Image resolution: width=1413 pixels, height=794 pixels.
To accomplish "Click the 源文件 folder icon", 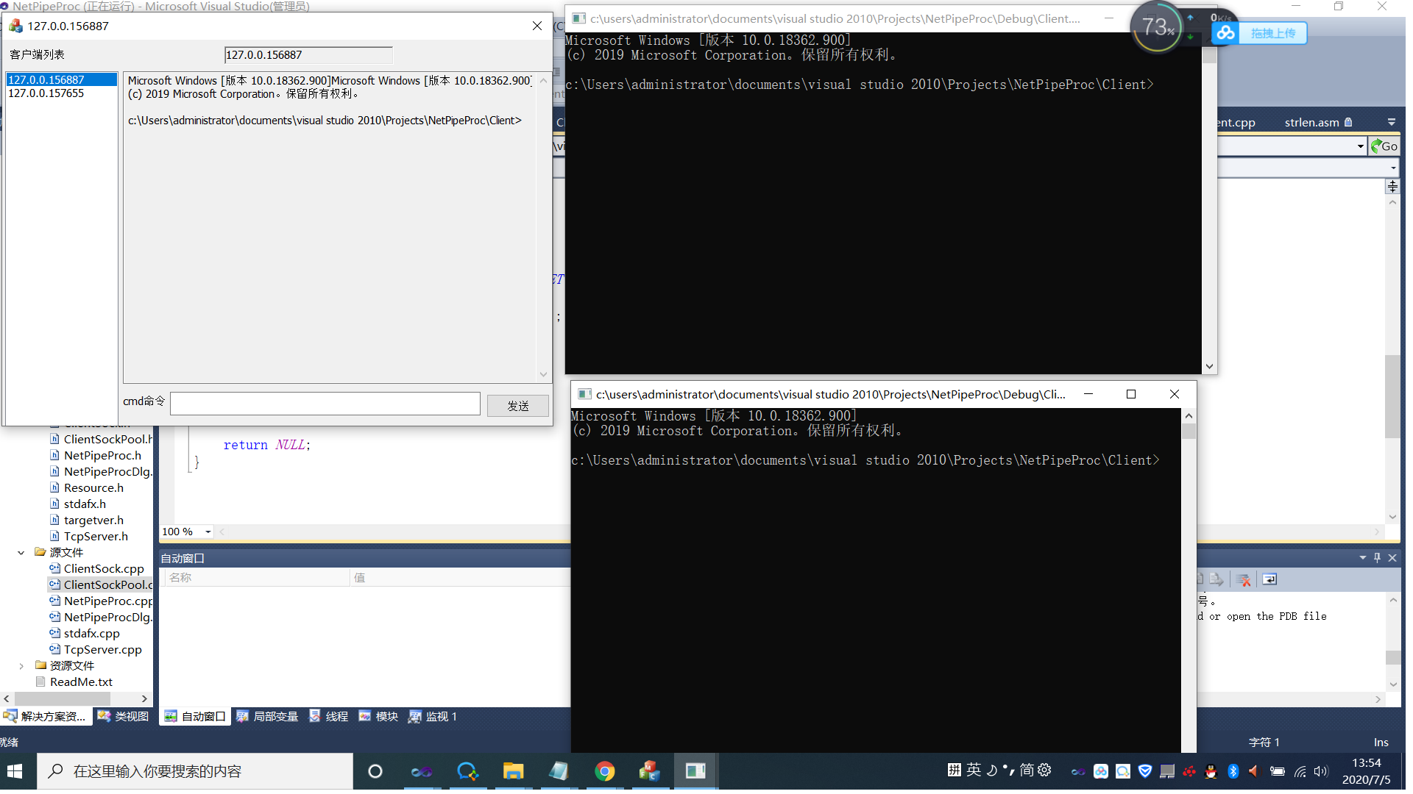I will [x=40, y=552].
